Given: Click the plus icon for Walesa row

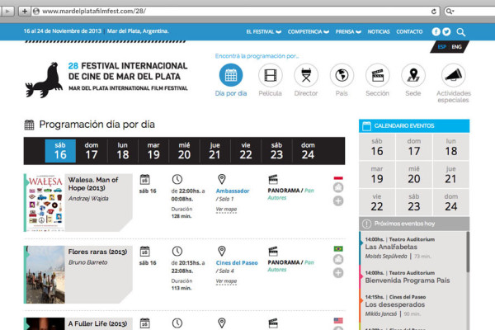Looking at the screenshot, I should pos(338,200).
